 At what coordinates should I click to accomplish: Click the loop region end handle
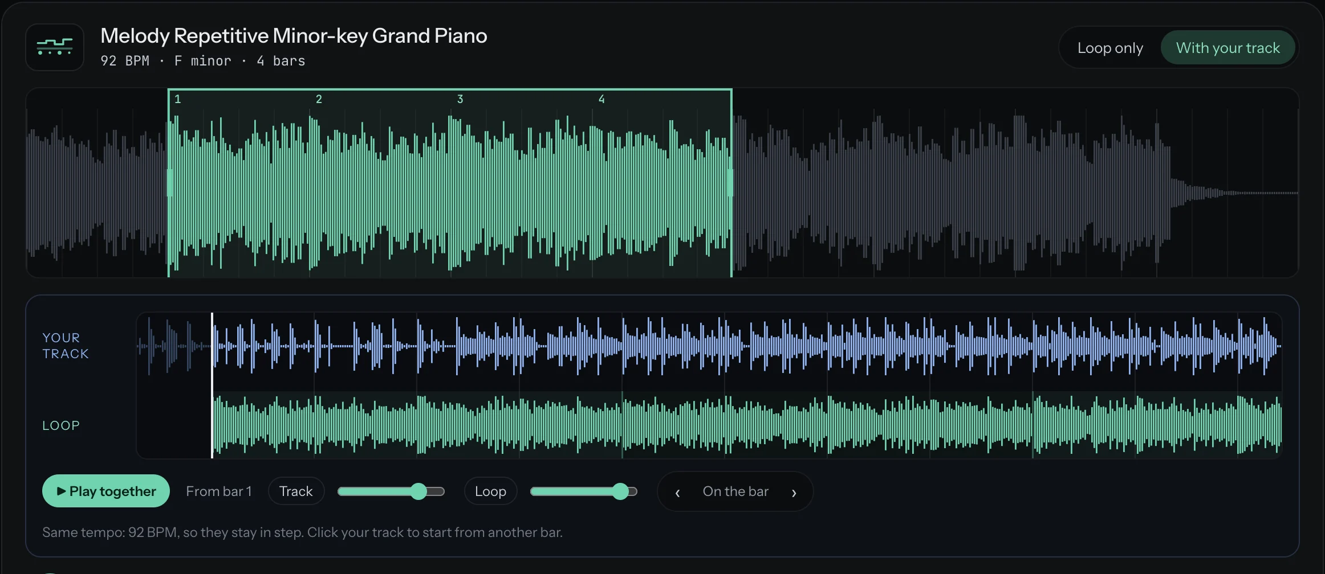coord(731,183)
